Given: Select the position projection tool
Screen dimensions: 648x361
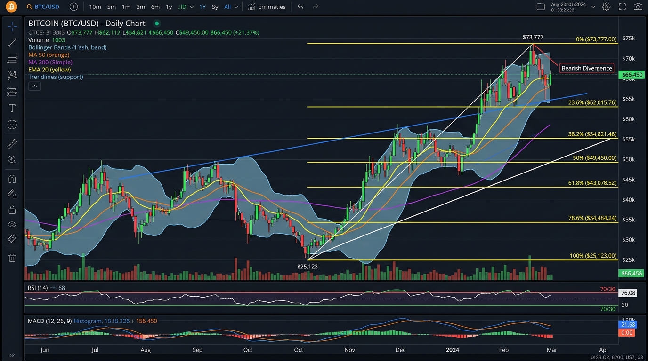Looking at the screenshot, I should pos(12,92).
